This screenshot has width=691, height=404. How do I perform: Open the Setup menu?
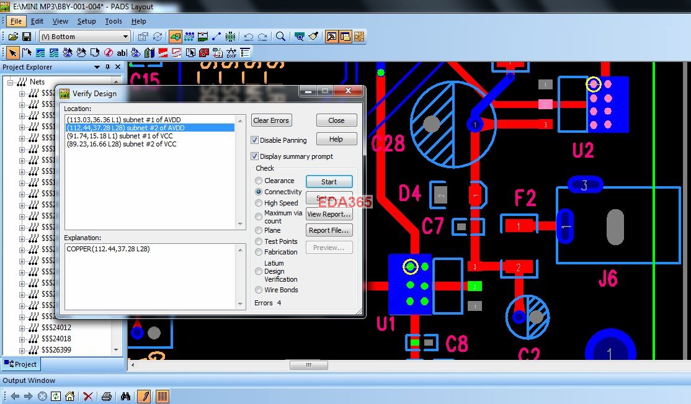tap(86, 21)
